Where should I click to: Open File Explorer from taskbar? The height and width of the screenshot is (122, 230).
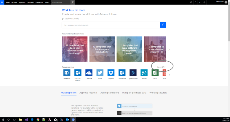click(20, 120)
